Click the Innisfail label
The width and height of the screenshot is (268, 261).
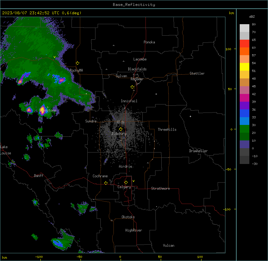129,101
